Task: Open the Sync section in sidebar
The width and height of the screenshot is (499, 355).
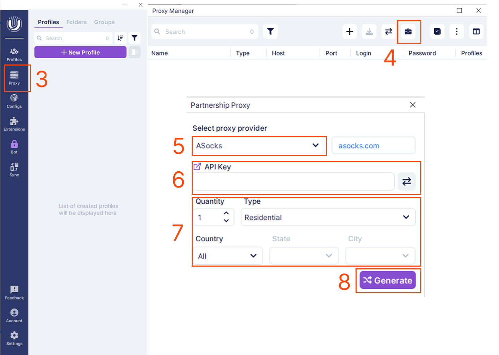Action: (14, 170)
